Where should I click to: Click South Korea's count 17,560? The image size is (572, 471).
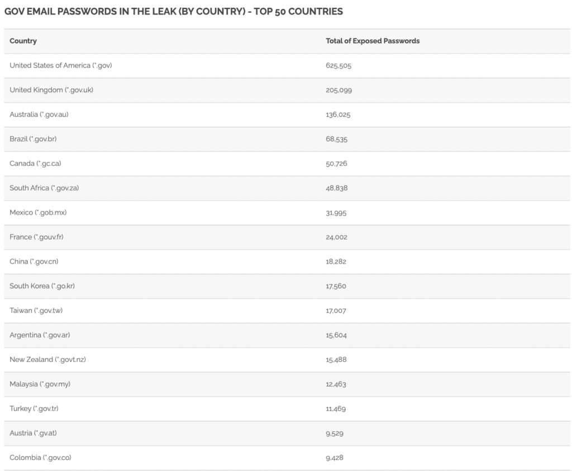coord(336,286)
